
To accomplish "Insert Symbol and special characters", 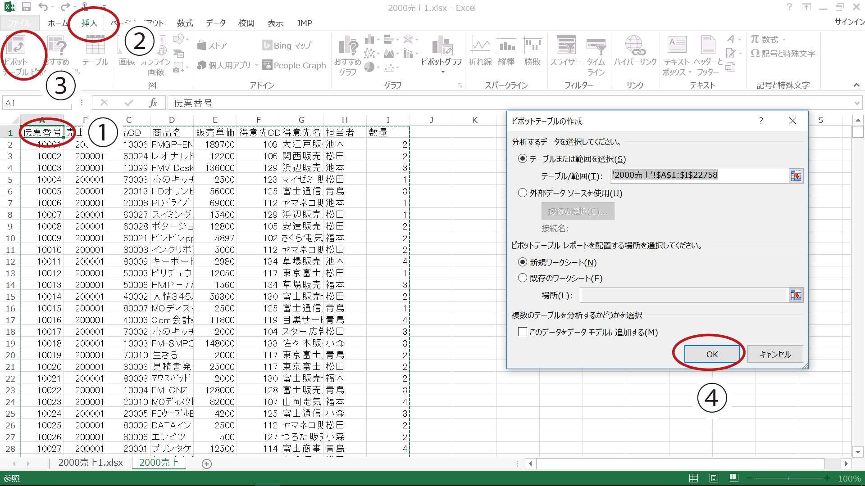I will (x=783, y=54).
